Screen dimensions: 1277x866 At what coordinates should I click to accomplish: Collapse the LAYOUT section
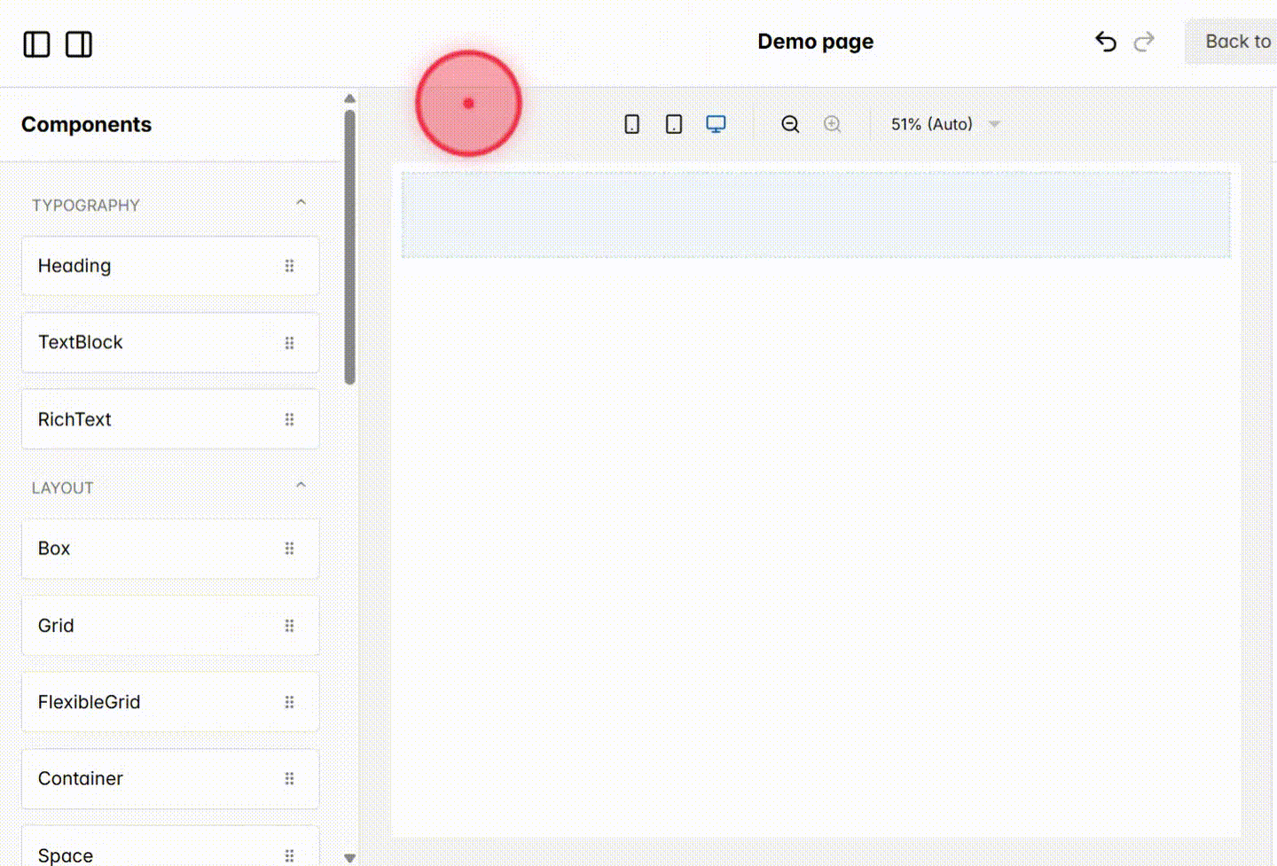[301, 484]
